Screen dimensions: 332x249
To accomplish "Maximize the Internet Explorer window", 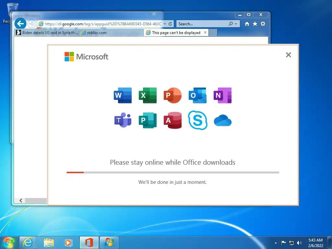I will pyautogui.click(x=249, y=15).
